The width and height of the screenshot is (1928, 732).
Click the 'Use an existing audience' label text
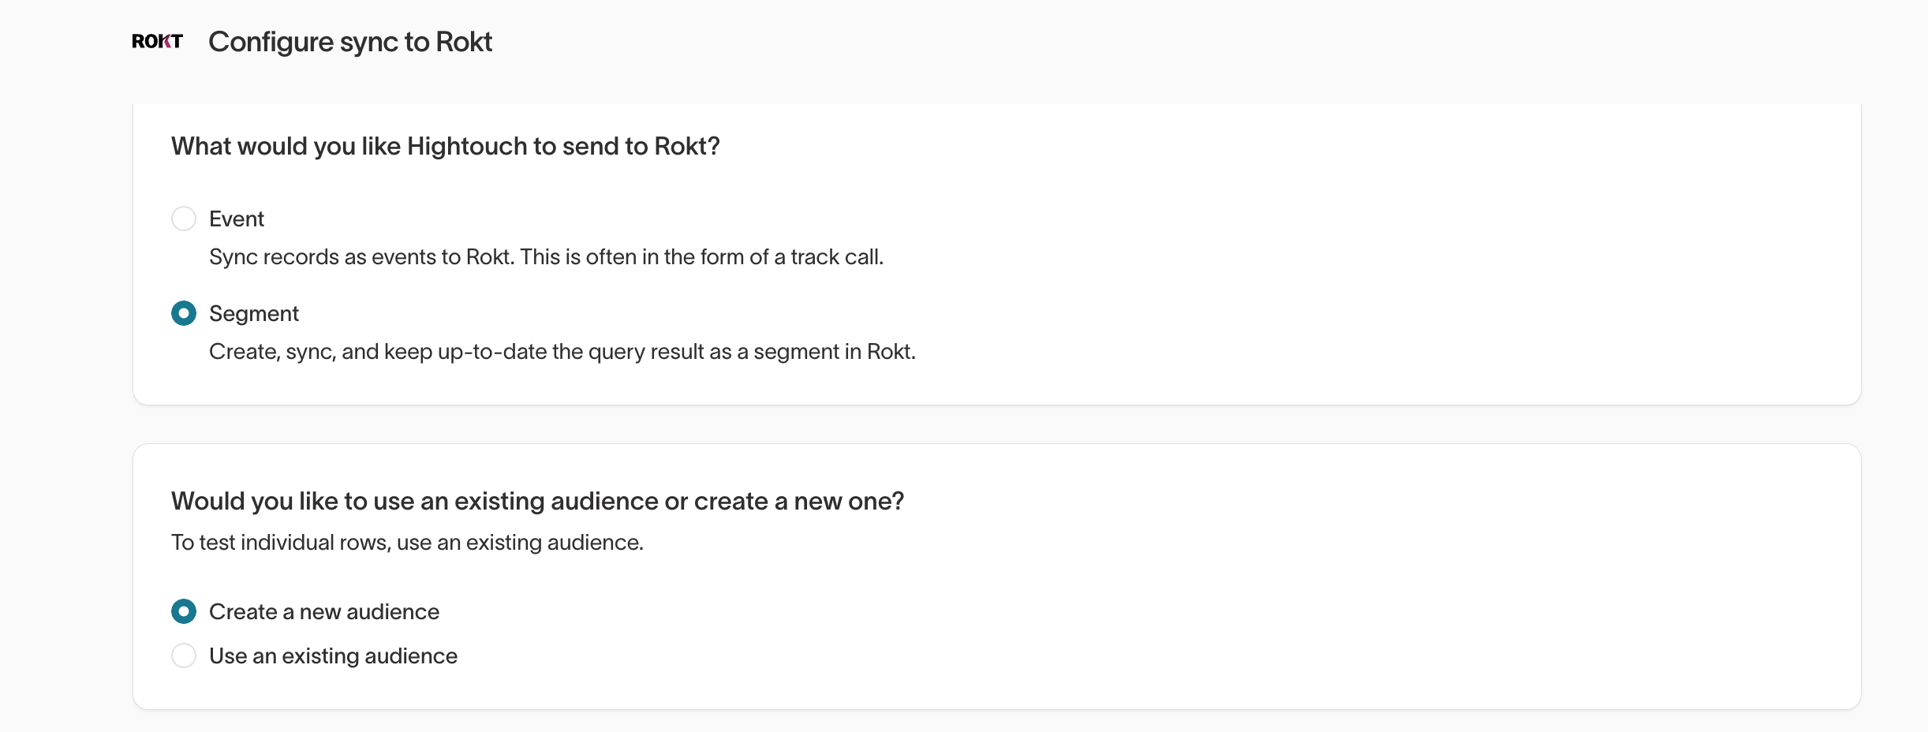click(333, 656)
